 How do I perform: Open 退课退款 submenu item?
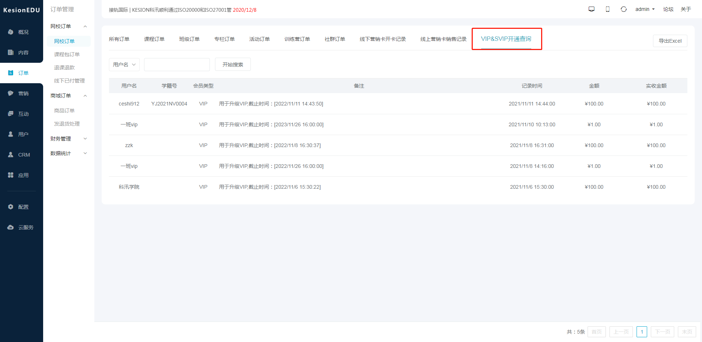(64, 68)
